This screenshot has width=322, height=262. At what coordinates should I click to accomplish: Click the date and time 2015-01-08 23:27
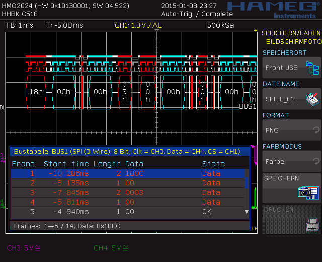click(x=189, y=6)
